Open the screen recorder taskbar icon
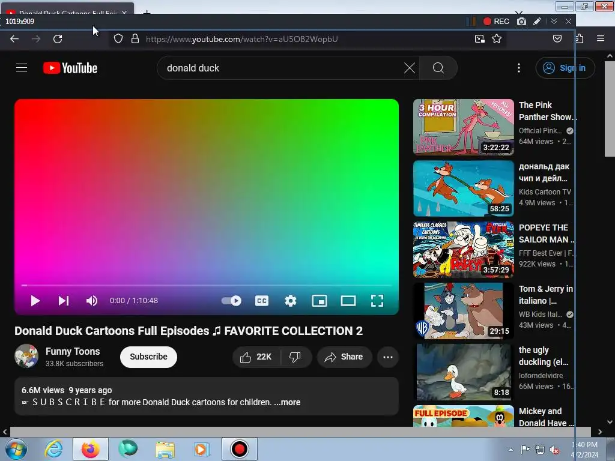615x461 pixels. (239, 449)
